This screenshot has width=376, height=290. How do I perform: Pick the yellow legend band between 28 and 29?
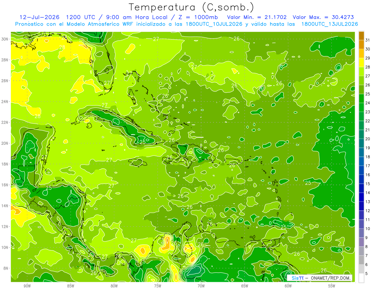(x=361, y=63)
